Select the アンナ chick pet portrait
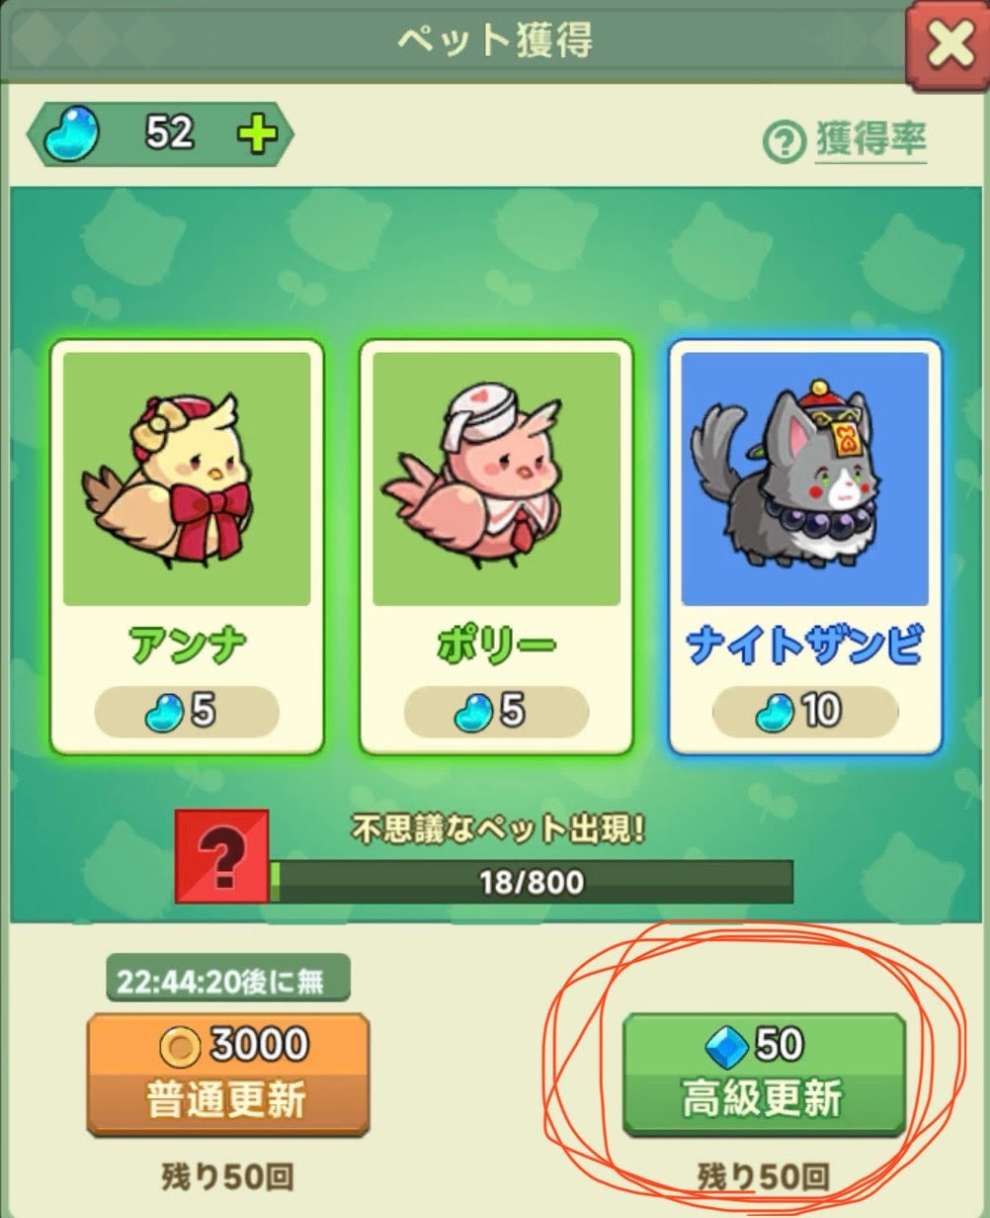This screenshot has height=1218, width=990. tap(187, 478)
